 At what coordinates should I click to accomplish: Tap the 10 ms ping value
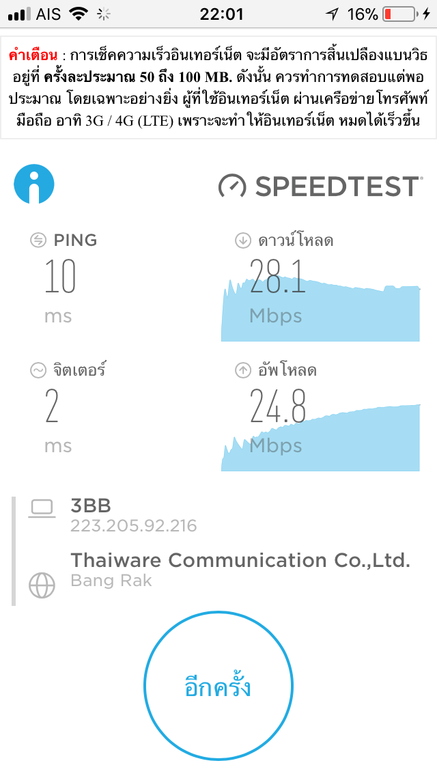(x=60, y=276)
